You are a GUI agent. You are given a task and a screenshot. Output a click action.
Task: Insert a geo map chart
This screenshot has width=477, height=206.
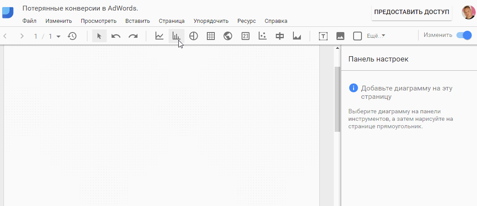(x=228, y=36)
